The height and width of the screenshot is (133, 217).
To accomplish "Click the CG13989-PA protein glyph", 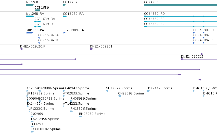I will [x=64, y=33].
